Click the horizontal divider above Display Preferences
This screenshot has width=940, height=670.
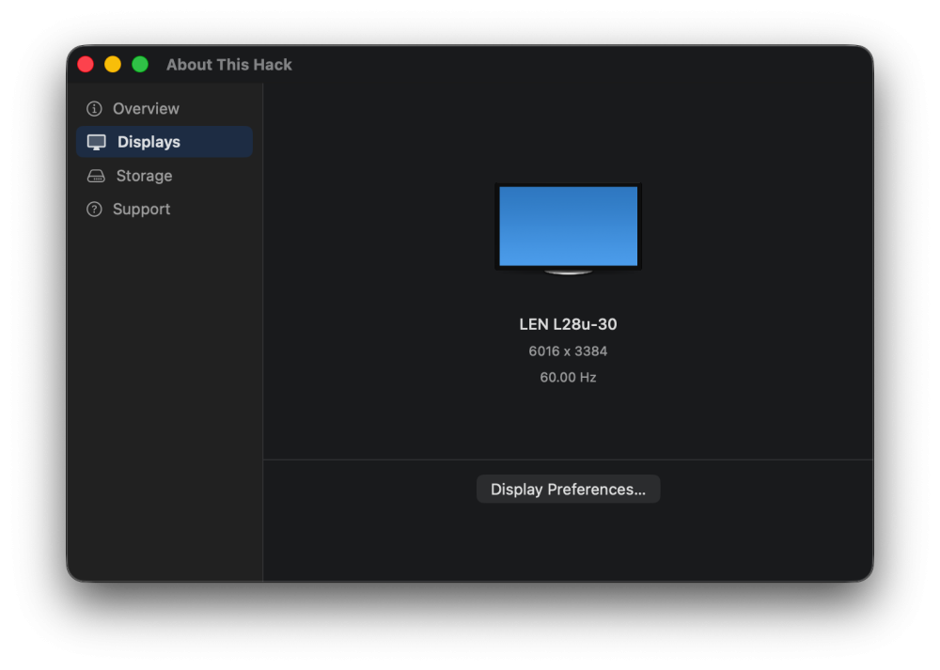(x=568, y=460)
